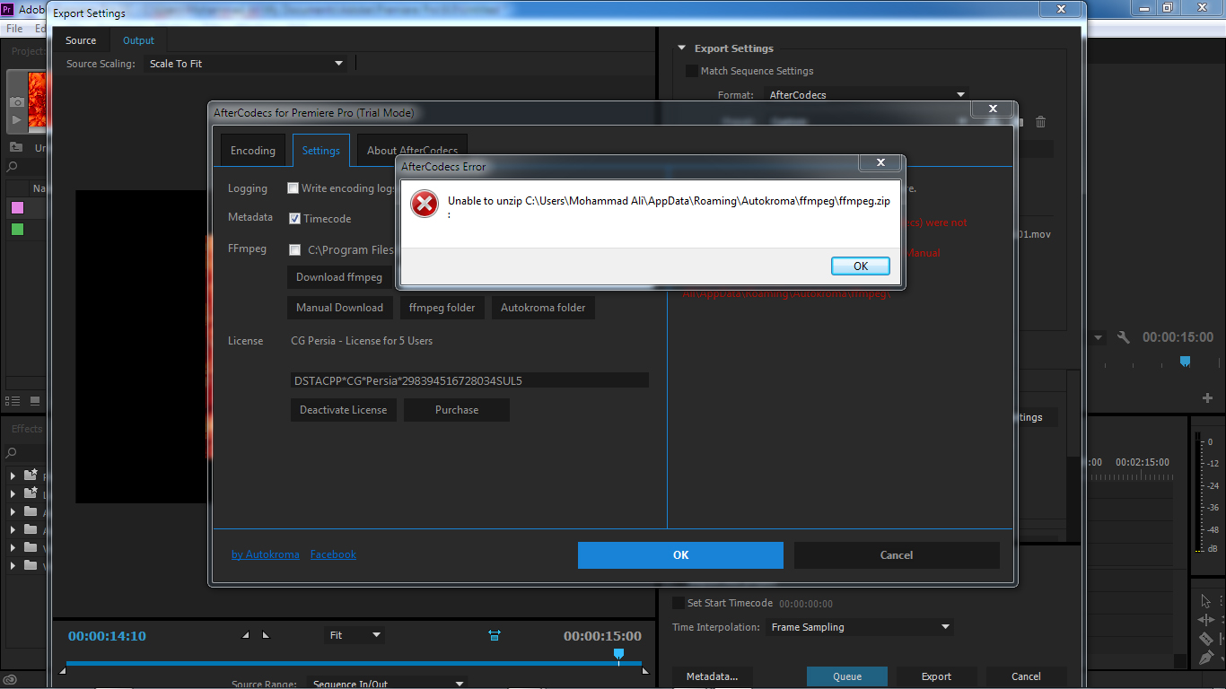The image size is (1226, 689).
Task: Click the Queue button
Action: (x=847, y=676)
